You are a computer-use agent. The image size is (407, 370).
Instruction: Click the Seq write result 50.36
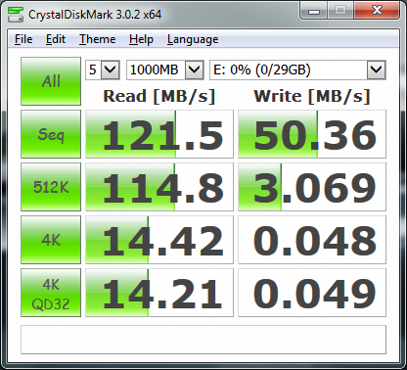pos(312,134)
